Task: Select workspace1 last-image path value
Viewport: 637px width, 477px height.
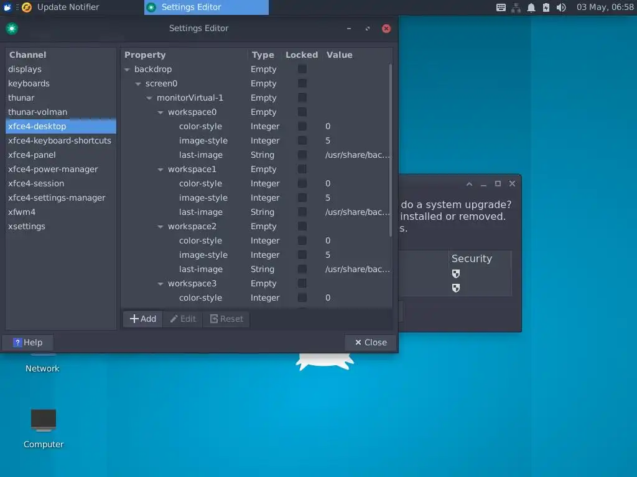Action: pyautogui.click(x=357, y=212)
